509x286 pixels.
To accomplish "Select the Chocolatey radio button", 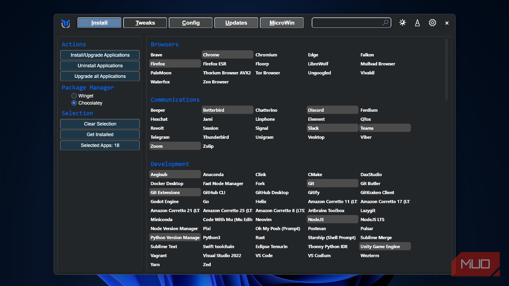I will pos(74,103).
